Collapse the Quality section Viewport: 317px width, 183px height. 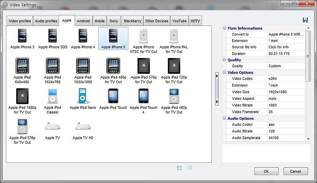point(225,60)
